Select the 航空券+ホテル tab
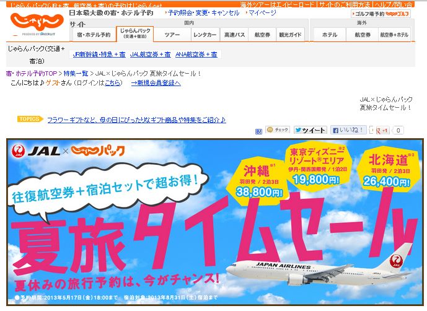 (394, 35)
